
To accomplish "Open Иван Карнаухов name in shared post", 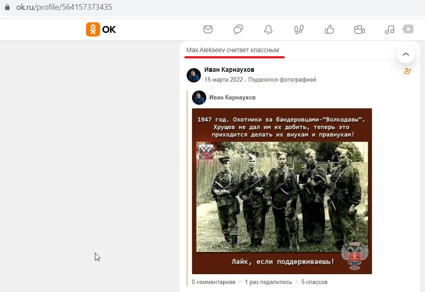I will (x=232, y=97).
